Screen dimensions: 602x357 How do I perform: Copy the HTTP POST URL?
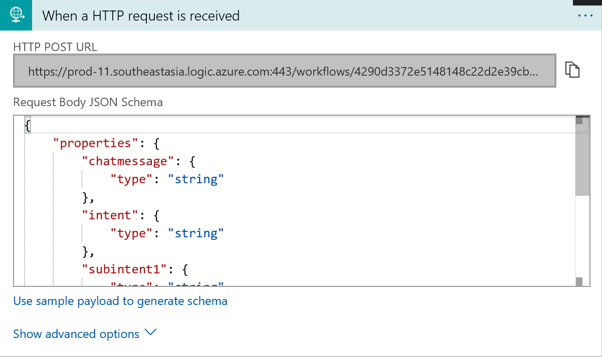coord(572,70)
